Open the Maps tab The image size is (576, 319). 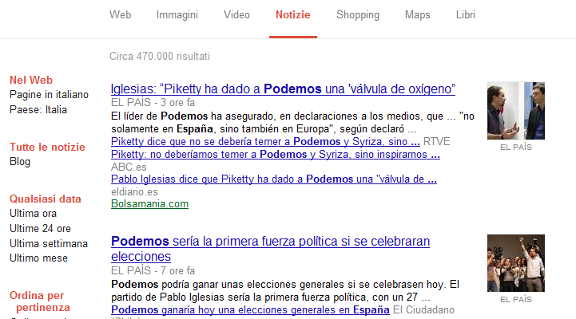[x=417, y=14]
